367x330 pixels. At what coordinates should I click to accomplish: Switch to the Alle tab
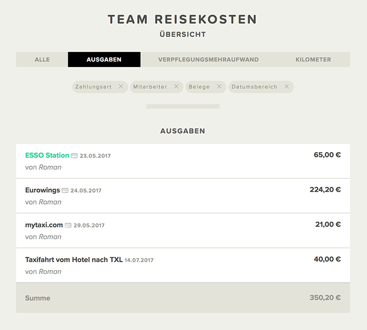[x=42, y=59]
